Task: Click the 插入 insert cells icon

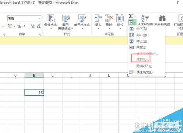Action: 98,18
